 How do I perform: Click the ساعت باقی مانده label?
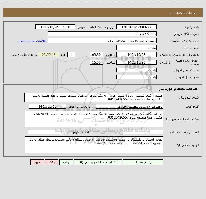25,55
